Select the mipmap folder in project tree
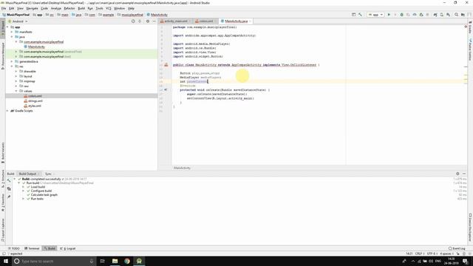Viewport: 473px width, 266px height. pyautogui.click(x=30, y=81)
